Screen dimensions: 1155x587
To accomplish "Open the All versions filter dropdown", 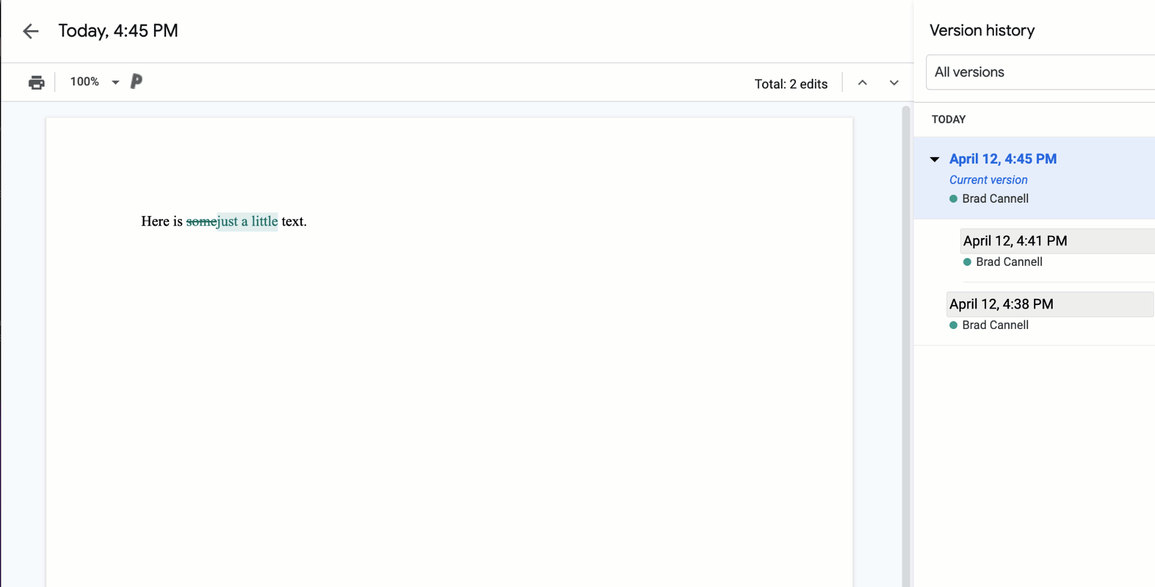I will click(x=1040, y=72).
